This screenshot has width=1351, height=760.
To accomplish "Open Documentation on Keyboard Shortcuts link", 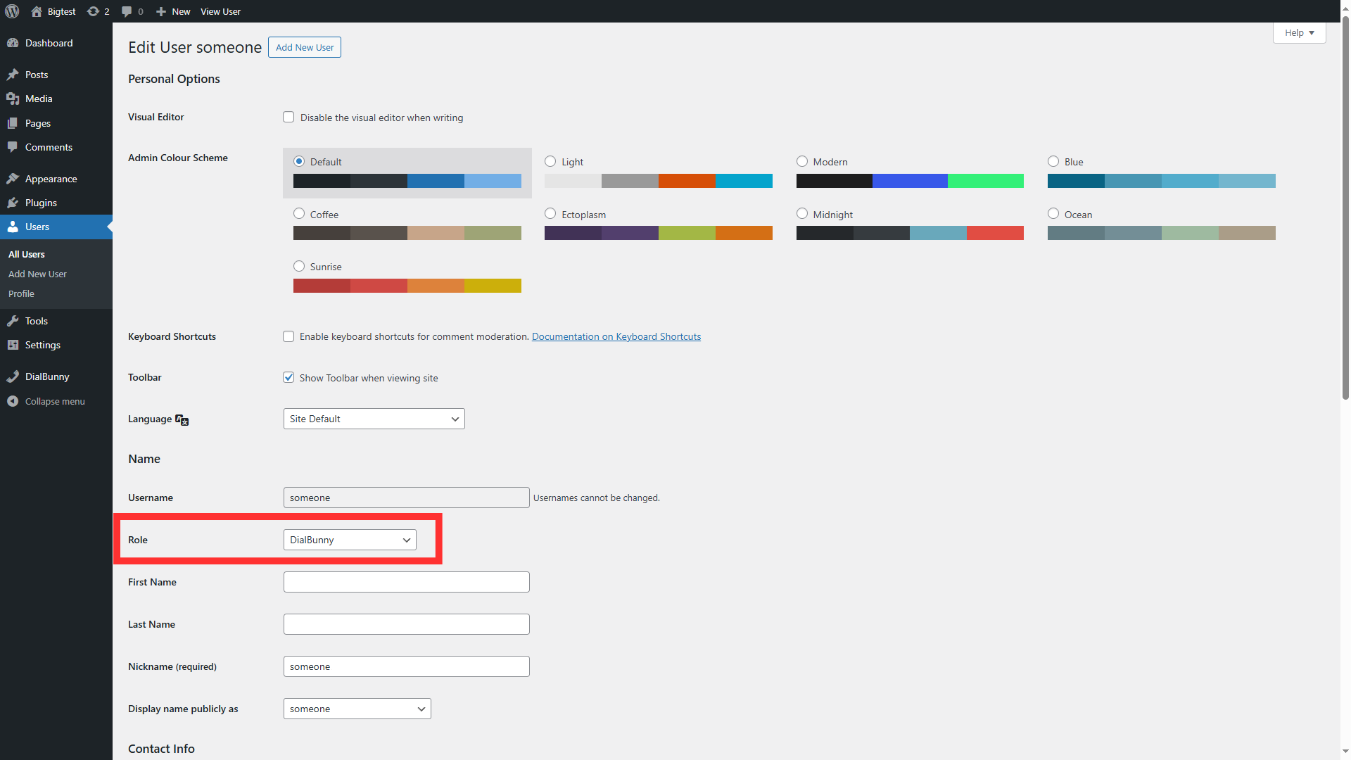I will pos(616,336).
